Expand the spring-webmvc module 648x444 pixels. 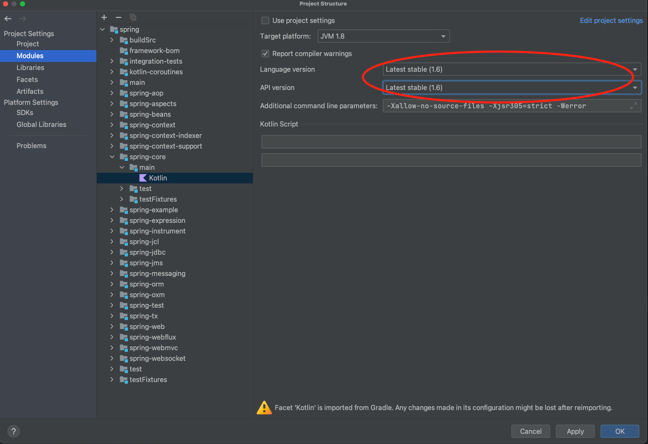112,348
